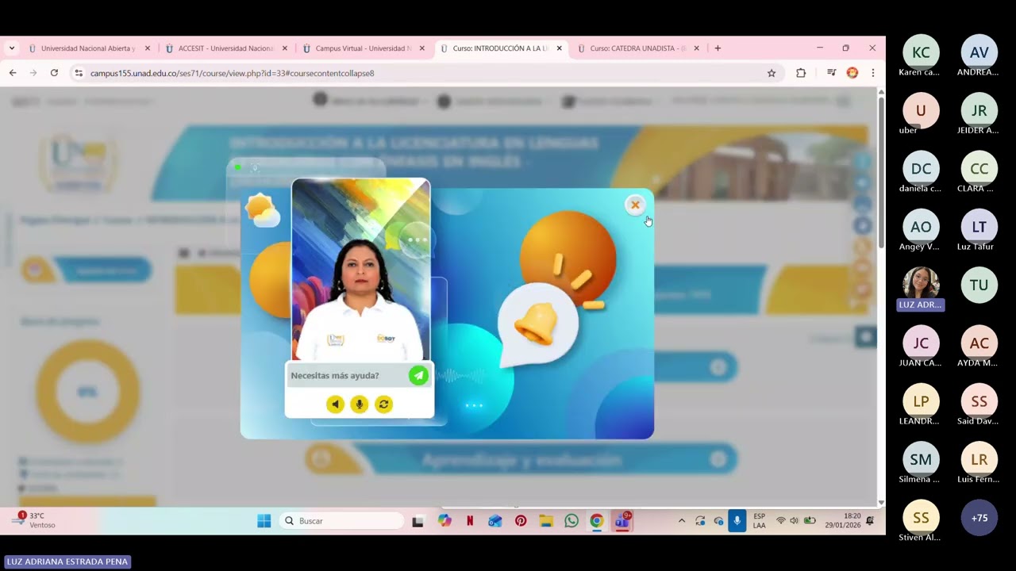Show the +75 additional participants
This screenshot has height=571, width=1016.
pos(979,518)
